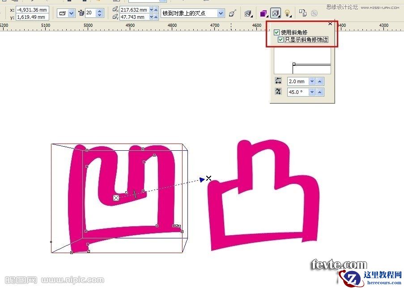The width and height of the screenshot is (404, 288).
Task: Increase depth 20 using the up stepper arrow
Action: pyautogui.click(x=99, y=10)
